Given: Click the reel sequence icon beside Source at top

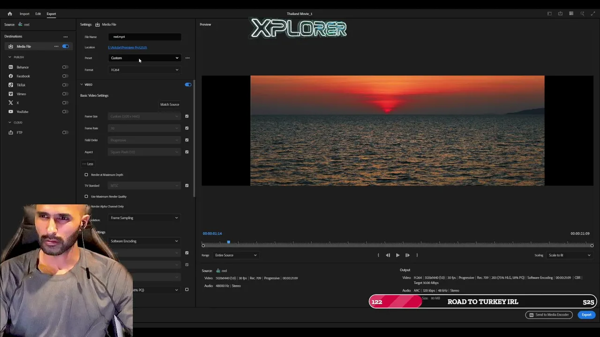Looking at the screenshot, I should 20,24.
